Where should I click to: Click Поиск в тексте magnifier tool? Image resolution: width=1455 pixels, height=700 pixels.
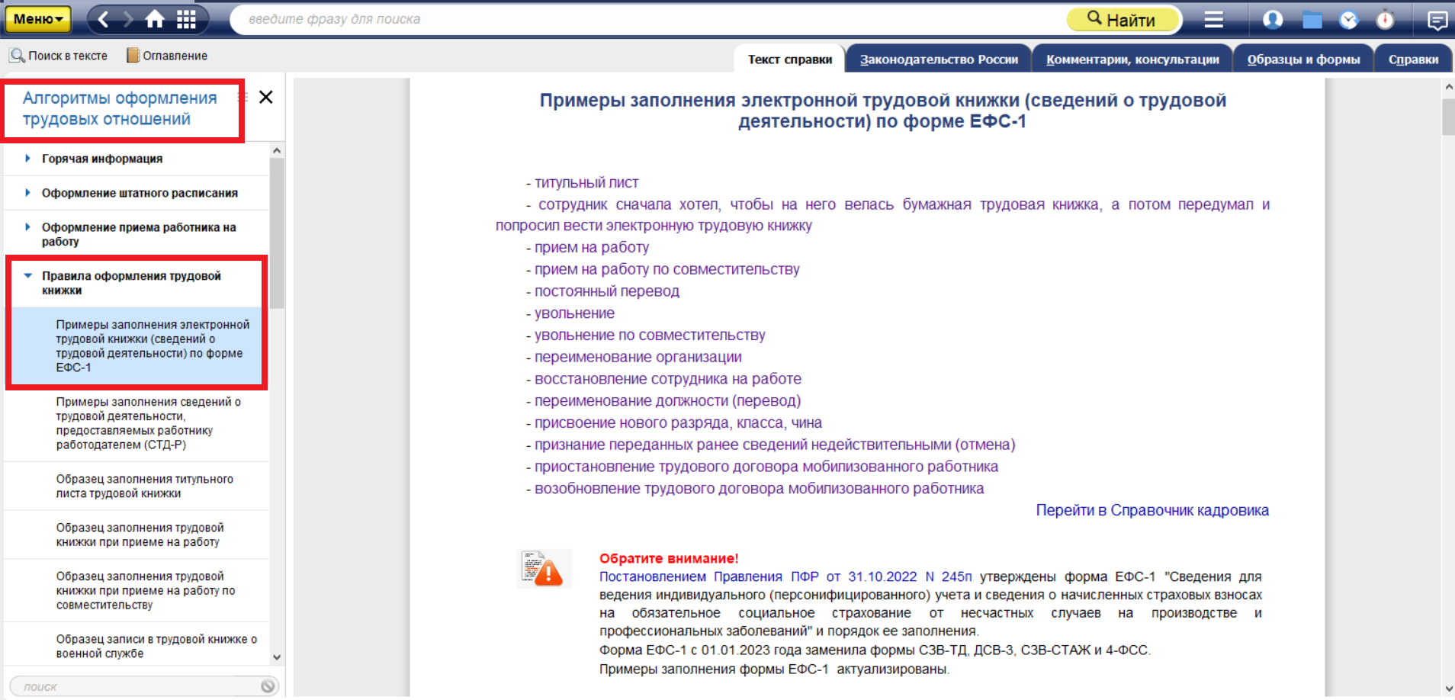(59, 56)
